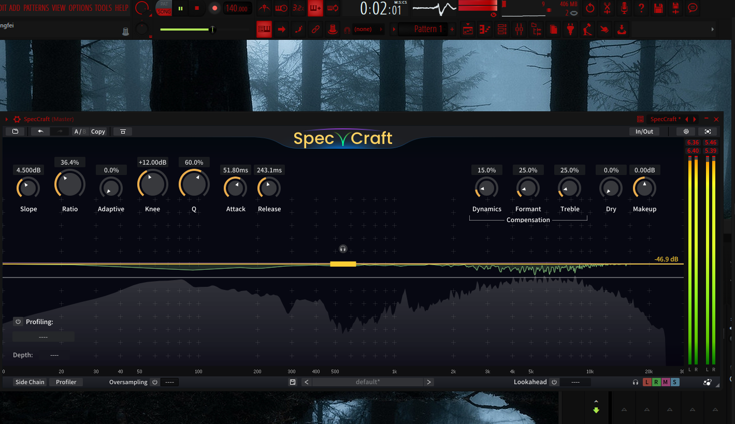Switch to SONG playback mode
The width and height of the screenshot is (735, 424).
(x=164, y=11)
